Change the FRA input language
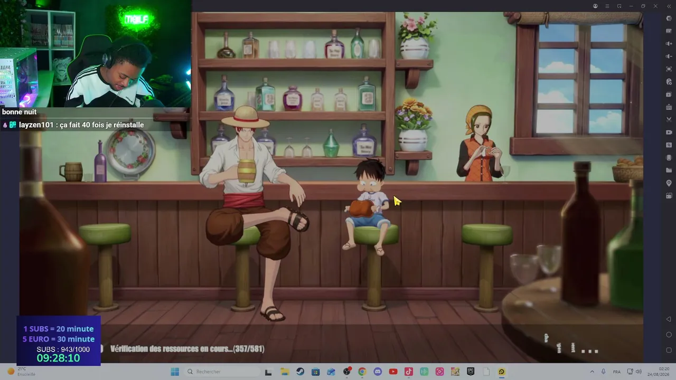The height and width of the screenshot is (380, 676). [x=616, y=372]
